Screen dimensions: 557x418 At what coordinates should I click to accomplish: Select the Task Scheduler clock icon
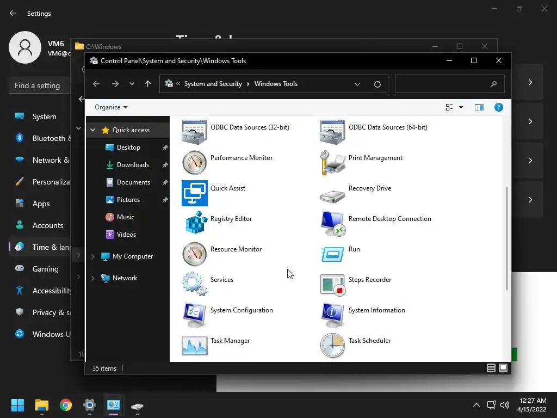[x=332, y=346]
